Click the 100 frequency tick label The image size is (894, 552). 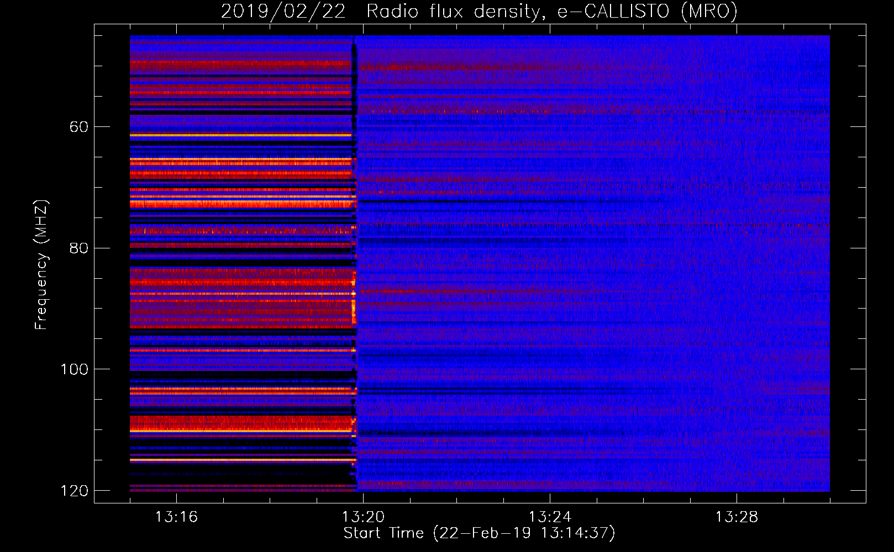74,369
